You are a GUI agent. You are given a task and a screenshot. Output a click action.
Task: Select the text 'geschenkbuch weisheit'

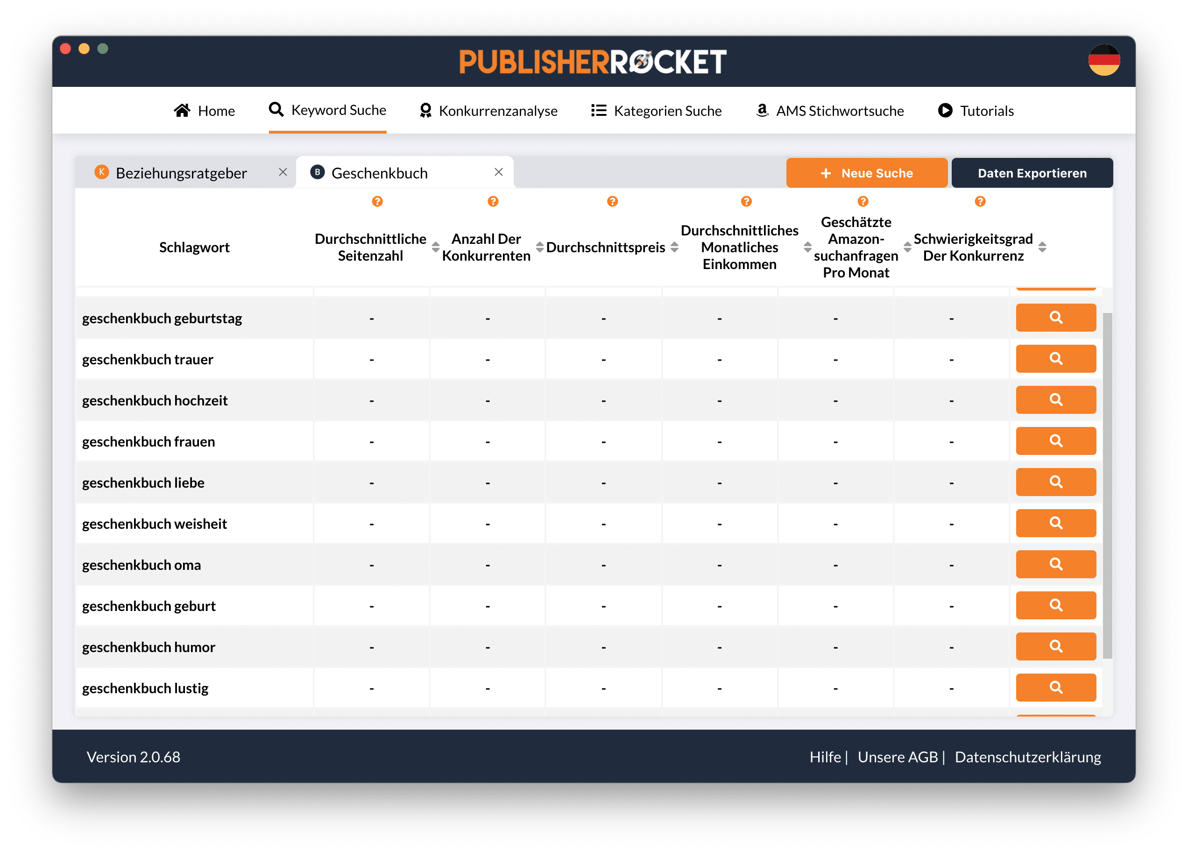coord(155,524)
